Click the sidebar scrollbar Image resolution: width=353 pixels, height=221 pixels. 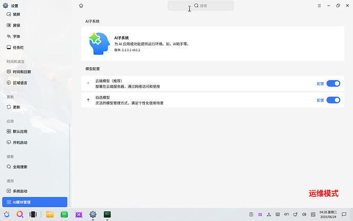(70, 165)
